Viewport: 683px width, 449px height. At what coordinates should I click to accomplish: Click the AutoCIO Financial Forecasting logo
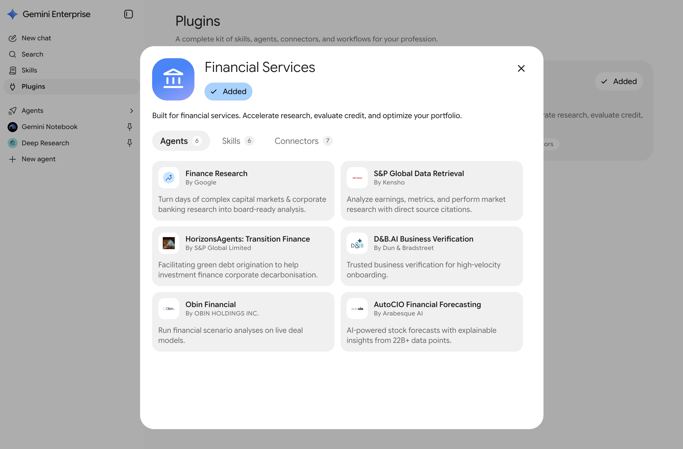coord(357,309)
